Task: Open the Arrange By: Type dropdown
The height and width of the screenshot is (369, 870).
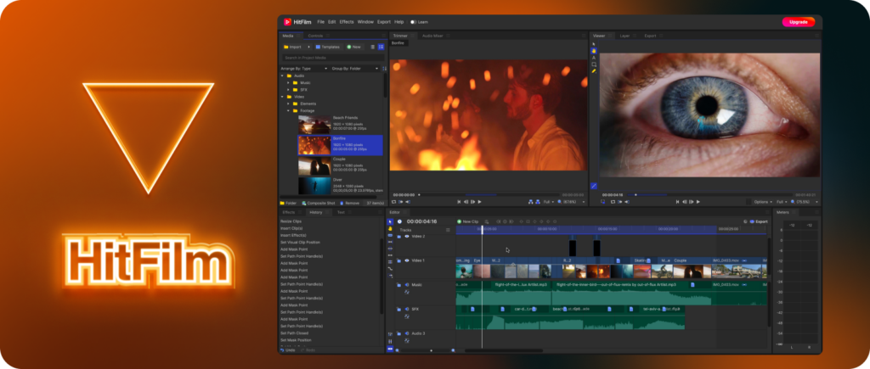Action: point(303,69)
